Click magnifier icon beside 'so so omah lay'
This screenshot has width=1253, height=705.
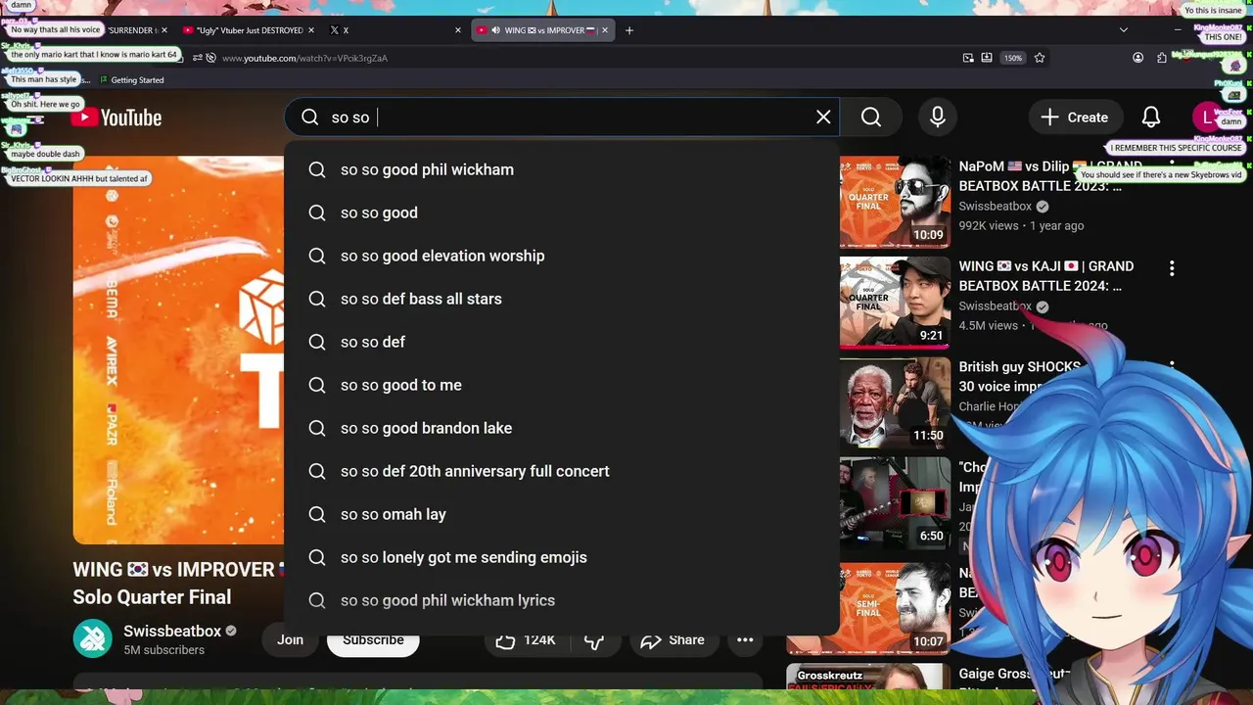[x=317, y=514]
